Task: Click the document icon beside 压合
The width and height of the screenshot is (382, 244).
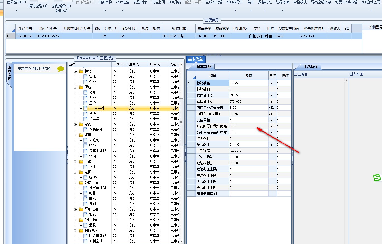Action: (x=85, y=103)
